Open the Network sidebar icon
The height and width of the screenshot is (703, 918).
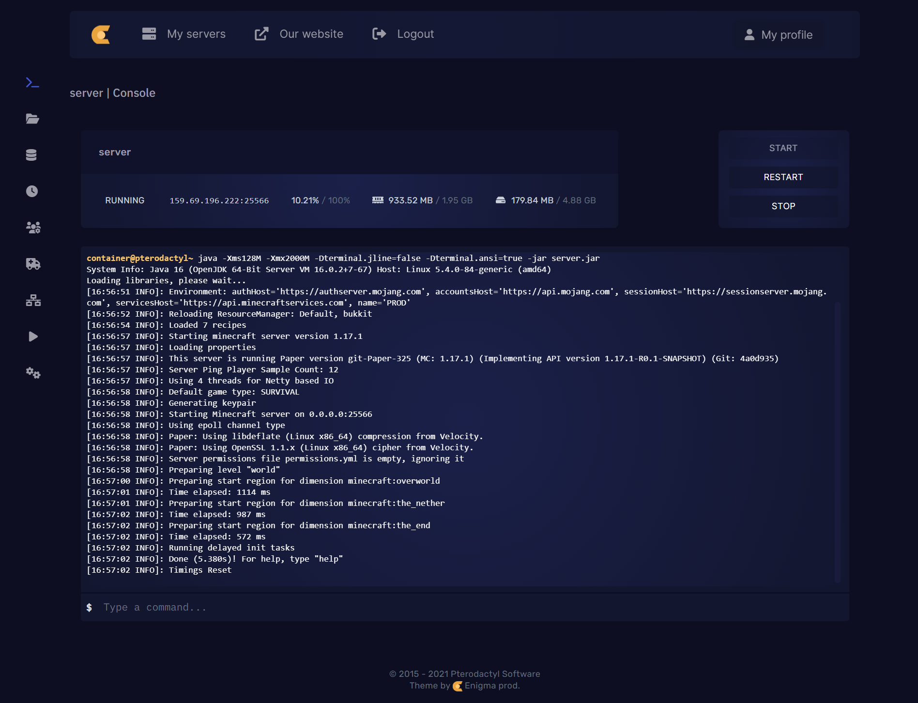[x=33, y=300]
